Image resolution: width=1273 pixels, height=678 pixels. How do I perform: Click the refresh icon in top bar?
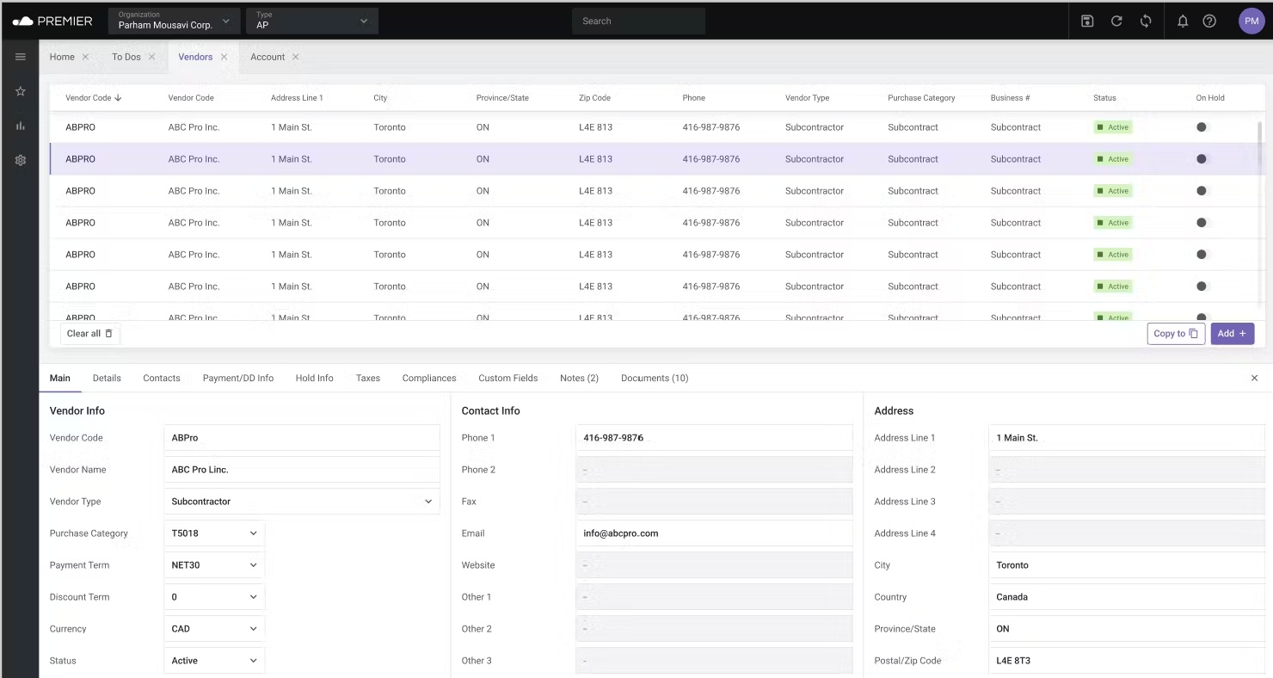pos(1116,21)
